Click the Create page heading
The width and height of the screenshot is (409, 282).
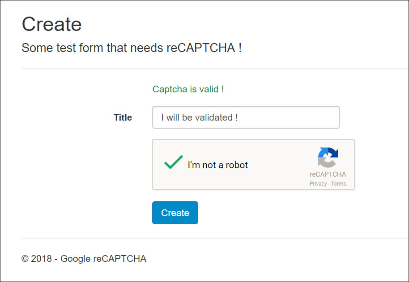click(51, 24)
